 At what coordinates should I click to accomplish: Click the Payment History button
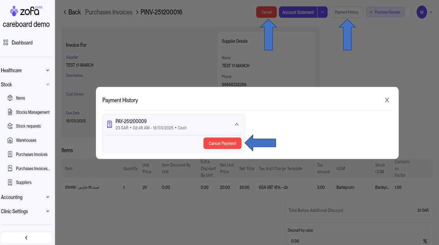click(346, 12)
